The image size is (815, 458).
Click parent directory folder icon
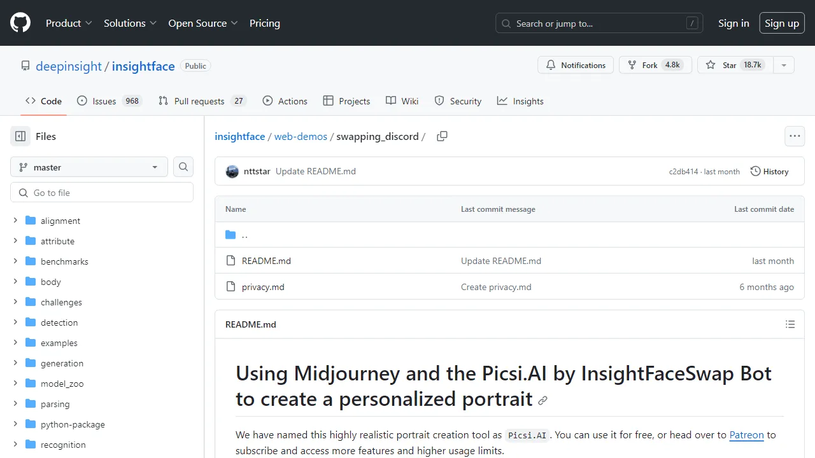tap(230, 235)
